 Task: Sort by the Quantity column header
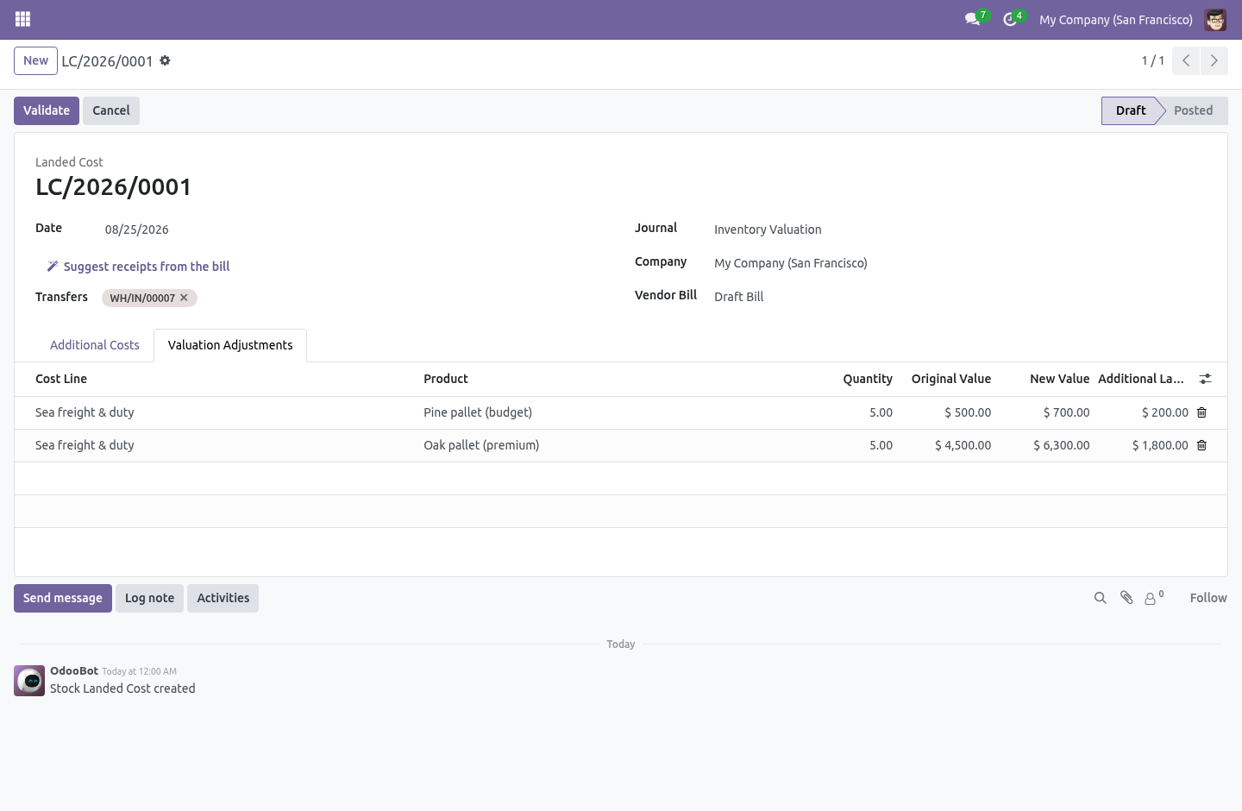[868, 379]
